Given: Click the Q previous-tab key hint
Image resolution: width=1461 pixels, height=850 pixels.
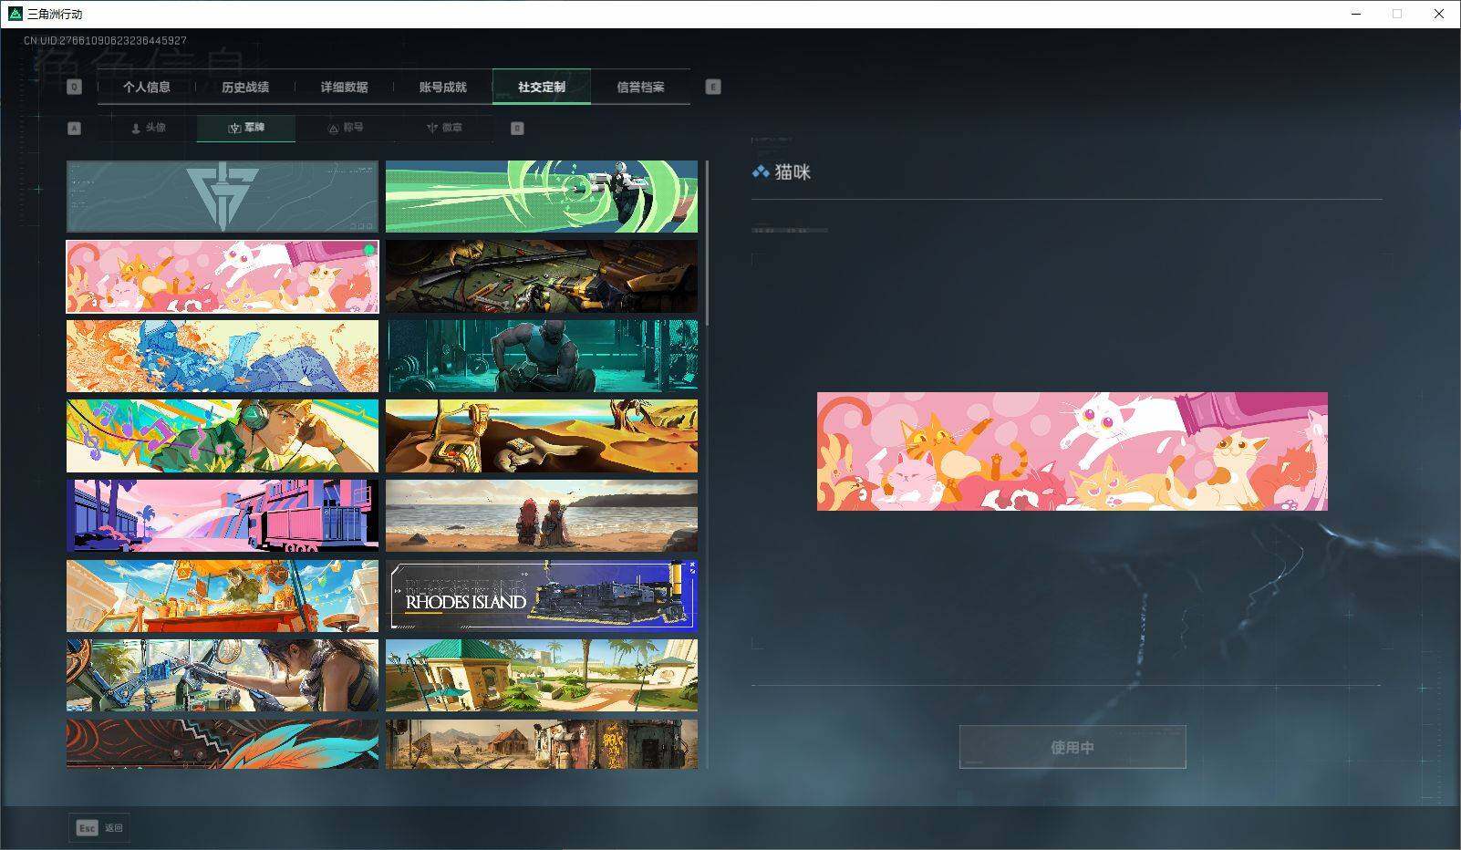Looking at the screenshot, I should coord(75,88).
